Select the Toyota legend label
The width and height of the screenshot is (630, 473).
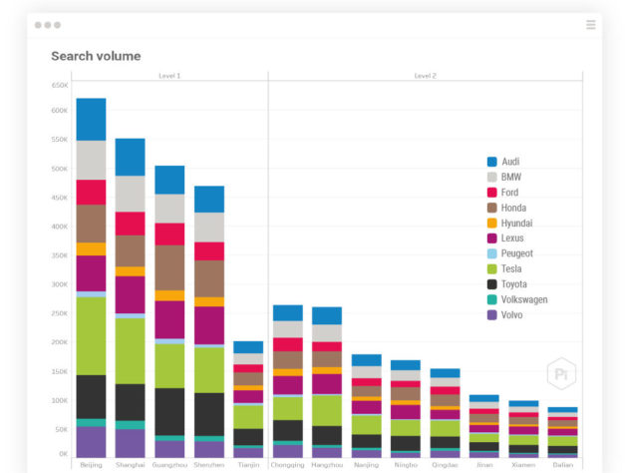[x=514, y=284]
